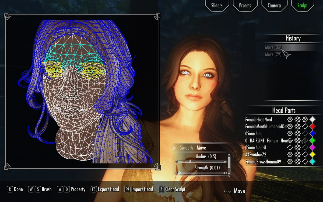The image size is (323, 202).
Task: Click the second knot icon beside FemaleHeadNord
Action: pos(298,119)
